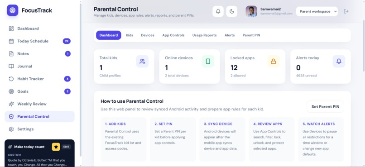This screenshot has height=167, width=365.
Task: Click the Today Schedule badge 22
Action: [67, 41]
